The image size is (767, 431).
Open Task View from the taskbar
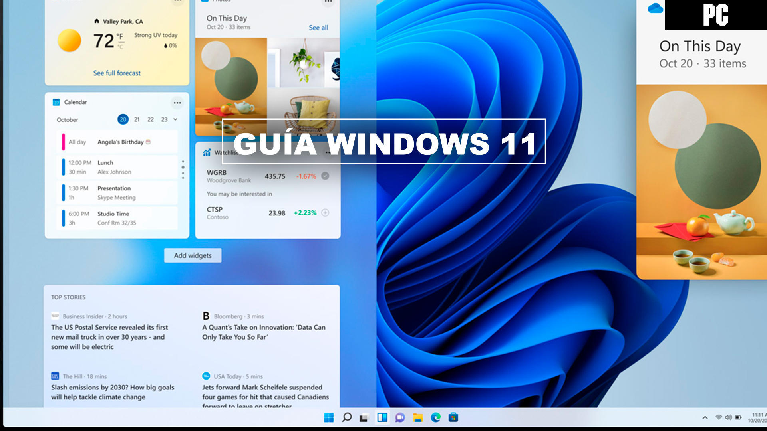(364, 418)
